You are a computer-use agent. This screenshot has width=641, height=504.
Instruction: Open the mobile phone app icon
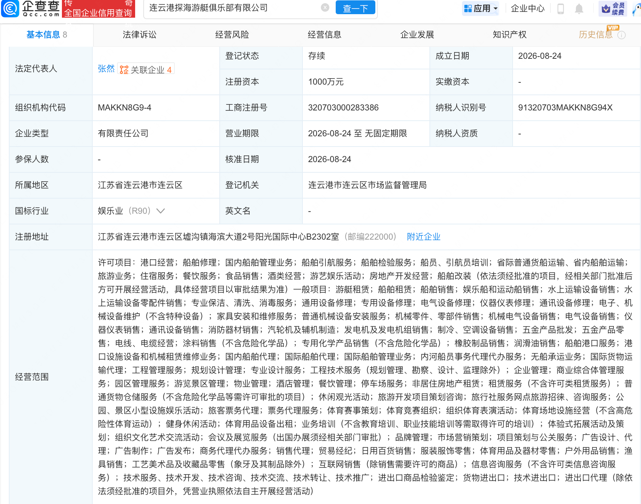pyautogui.click(x=561, y=8)
